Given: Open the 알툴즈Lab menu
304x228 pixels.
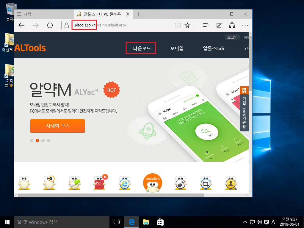Looking at the screenshot, I should click(214, 48).
